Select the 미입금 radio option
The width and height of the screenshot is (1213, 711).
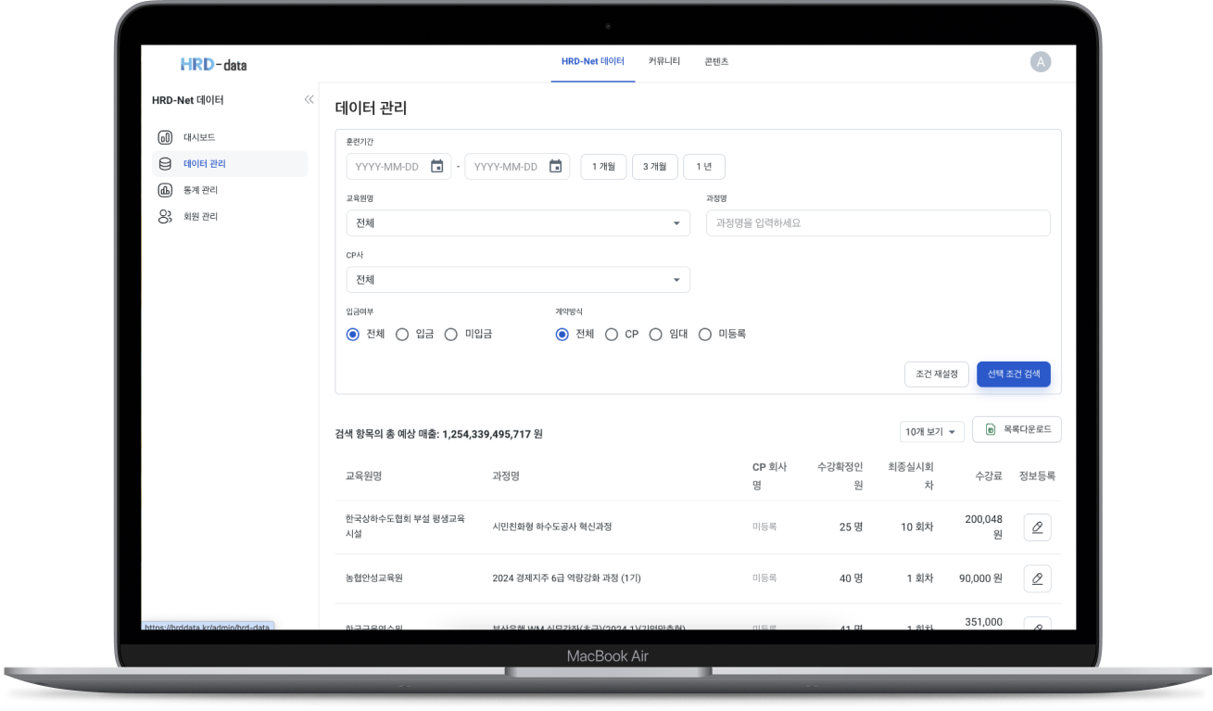coord(450,335)
